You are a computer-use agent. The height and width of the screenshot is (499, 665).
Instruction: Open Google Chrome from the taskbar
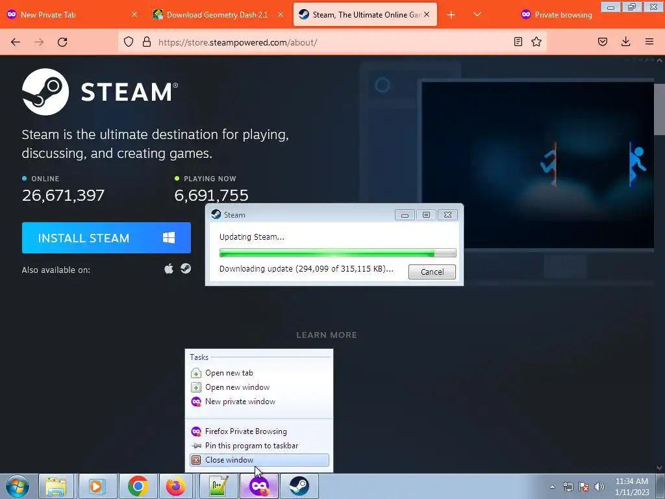point(138,486)
